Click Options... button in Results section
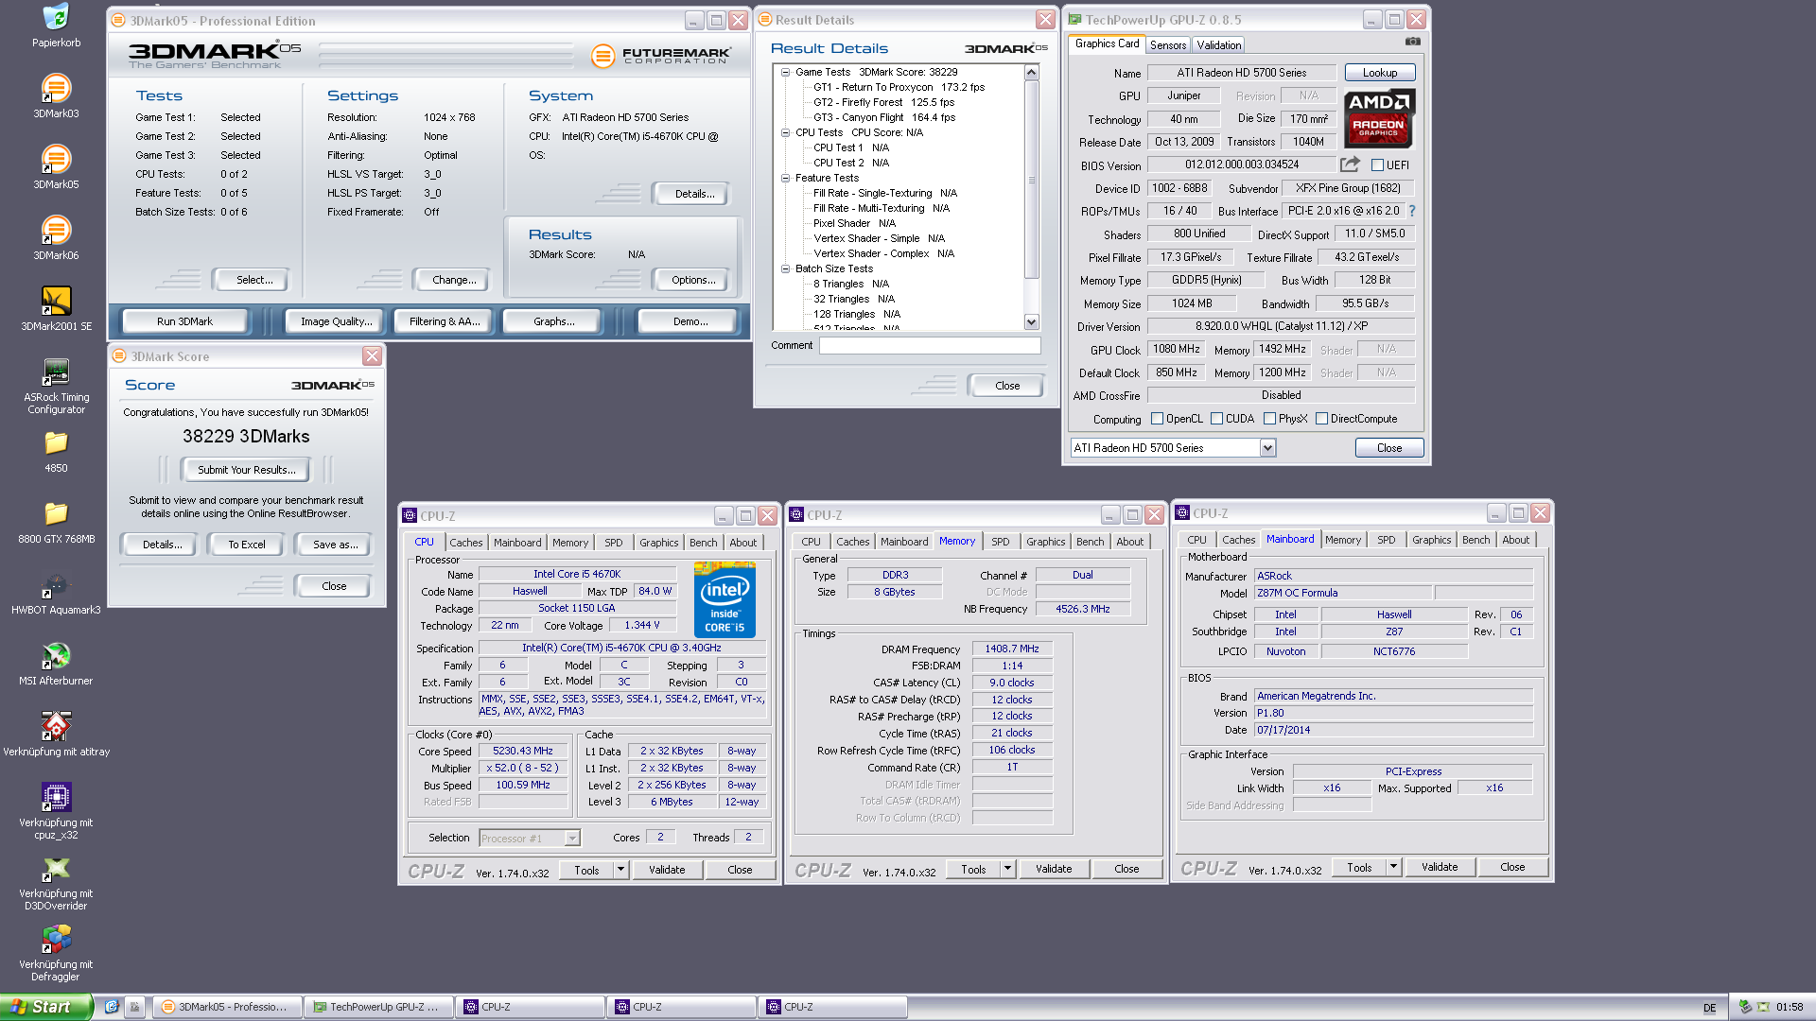The height and width of the screenshot is (1021, 1816). point(693,280)
